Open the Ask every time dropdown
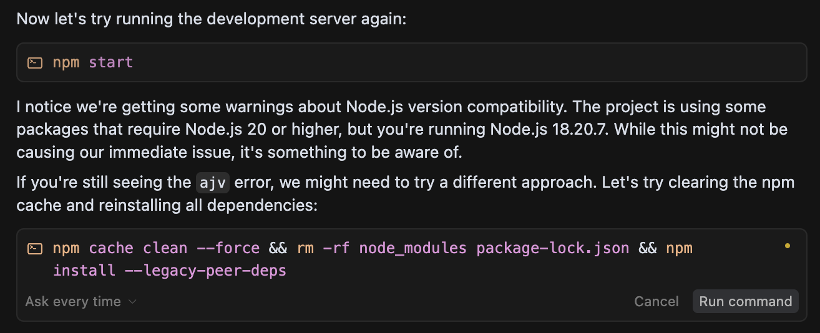The width and height of the screenshot is (820, 333). pyautogui.click(x=81, y=302)
